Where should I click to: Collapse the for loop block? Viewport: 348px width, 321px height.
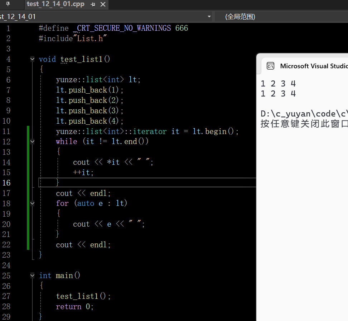(x=33, y=203)
